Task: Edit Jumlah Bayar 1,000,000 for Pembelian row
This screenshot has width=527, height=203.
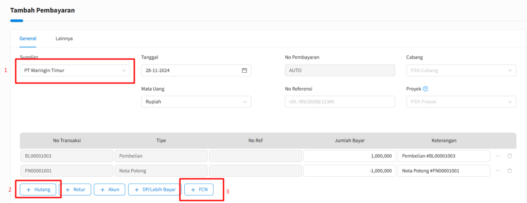Action: pyautogui.click(x=349, y=156)
